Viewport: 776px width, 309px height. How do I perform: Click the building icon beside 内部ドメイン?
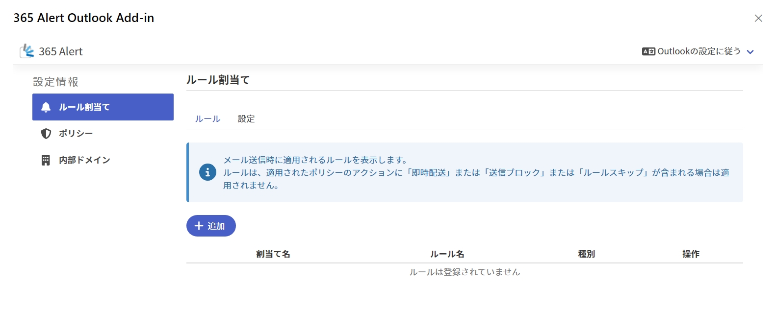coord(46,160)
